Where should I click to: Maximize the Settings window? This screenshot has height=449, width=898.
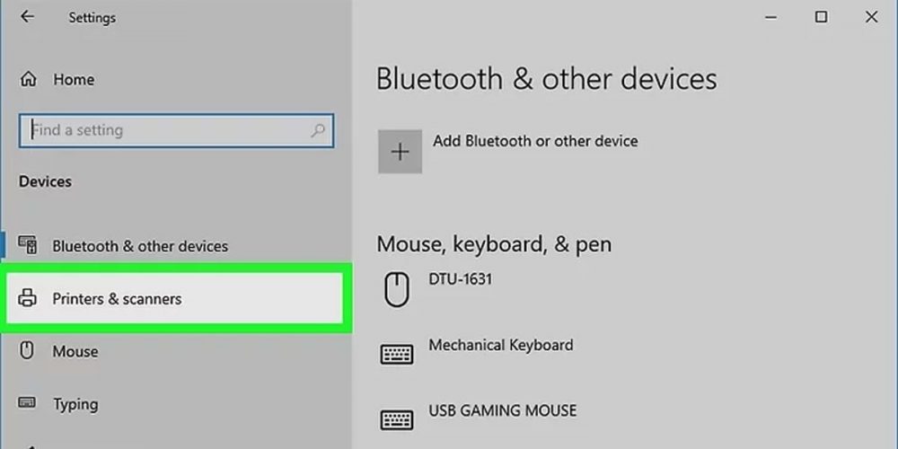click(x=821, y=17)
